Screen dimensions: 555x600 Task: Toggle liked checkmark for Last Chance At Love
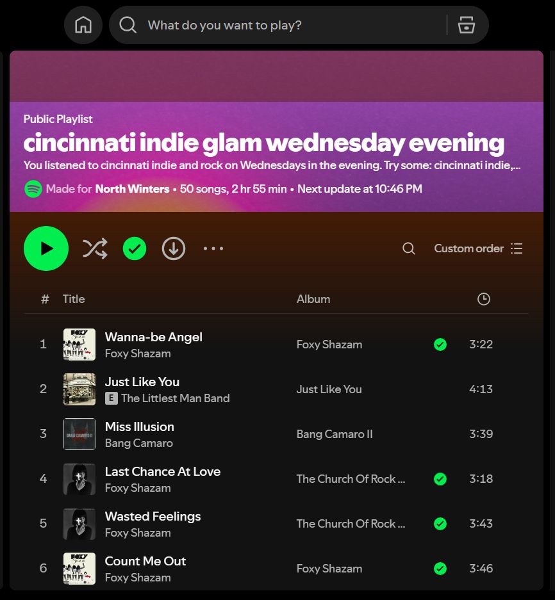pyautogui.click(x=440, y=479)
